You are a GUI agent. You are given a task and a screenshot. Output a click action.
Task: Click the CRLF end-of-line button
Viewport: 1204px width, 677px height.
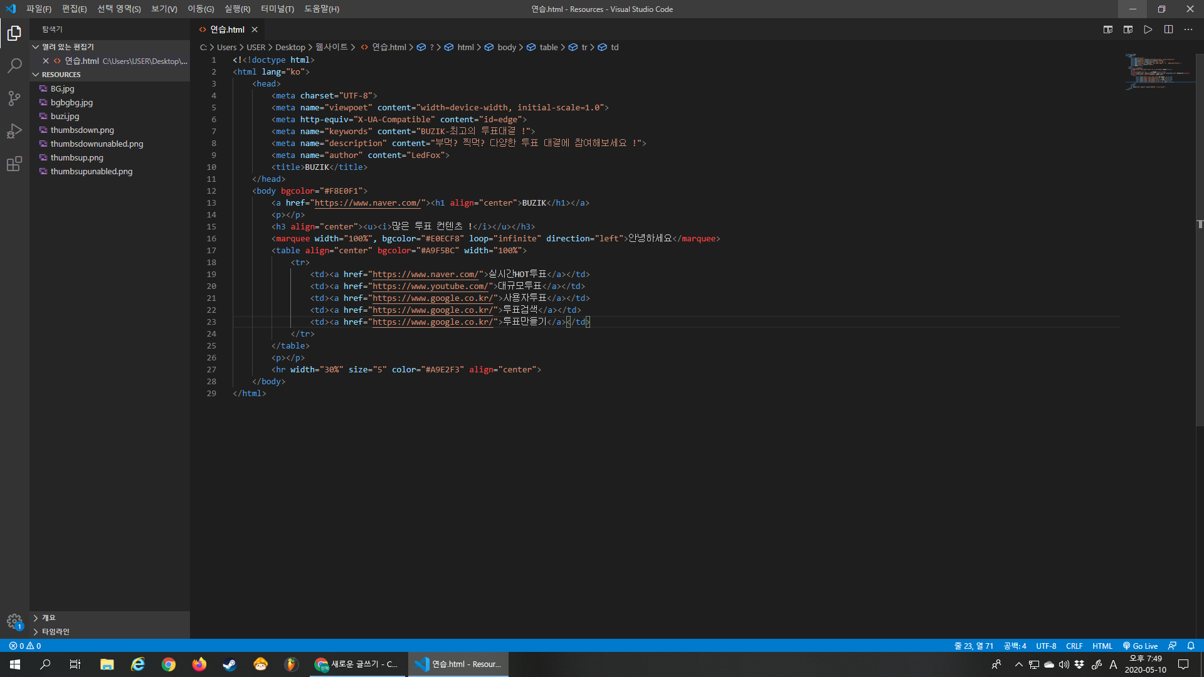[1074, 646]
